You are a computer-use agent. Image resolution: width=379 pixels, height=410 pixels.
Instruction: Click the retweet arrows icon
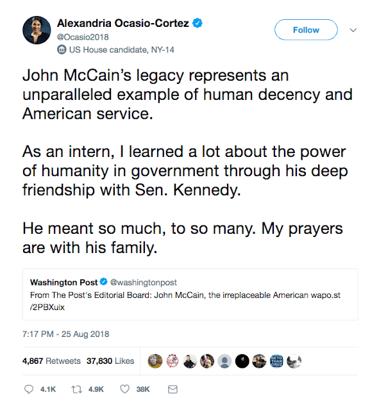[x=77, y=389]
